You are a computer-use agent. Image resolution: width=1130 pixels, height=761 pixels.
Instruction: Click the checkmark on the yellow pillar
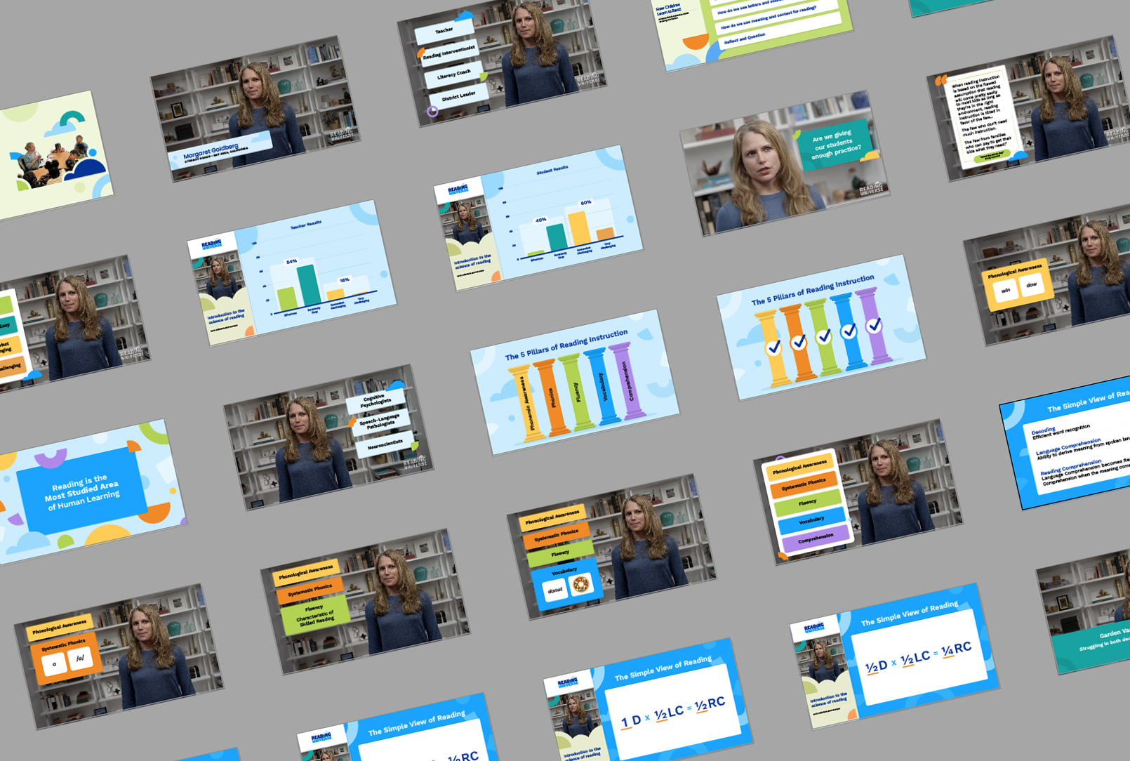(773, 347)
